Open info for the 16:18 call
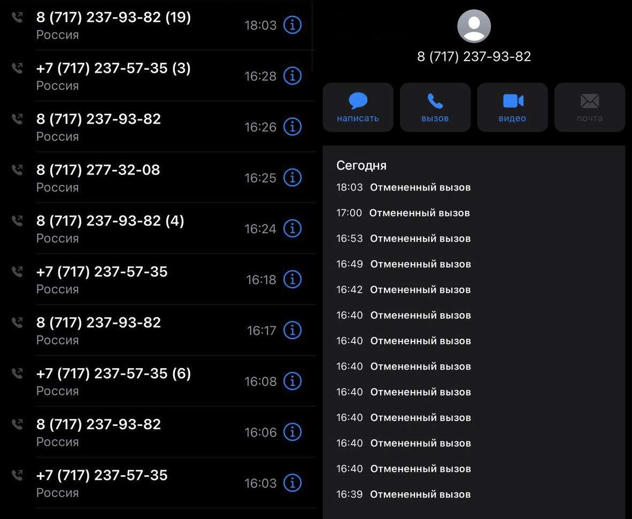The image size is (632, 519). coord(292,279)
